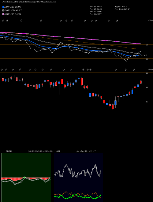Select the 'DOW MT: 49.97' legend label
This screenshot has width=153, height=202.
pyautogui.click(x=13, y=11)
